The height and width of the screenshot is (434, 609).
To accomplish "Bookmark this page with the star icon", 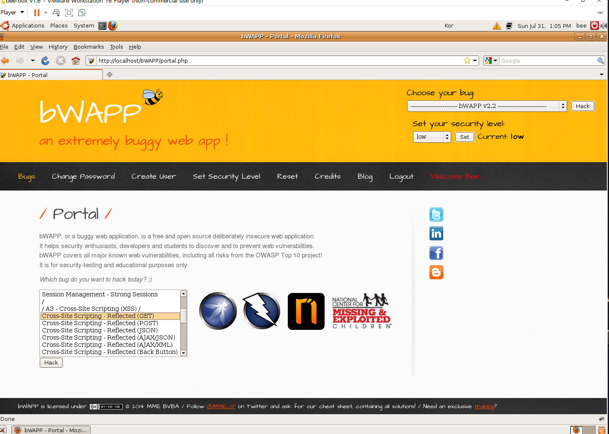I will click(467, 61).
